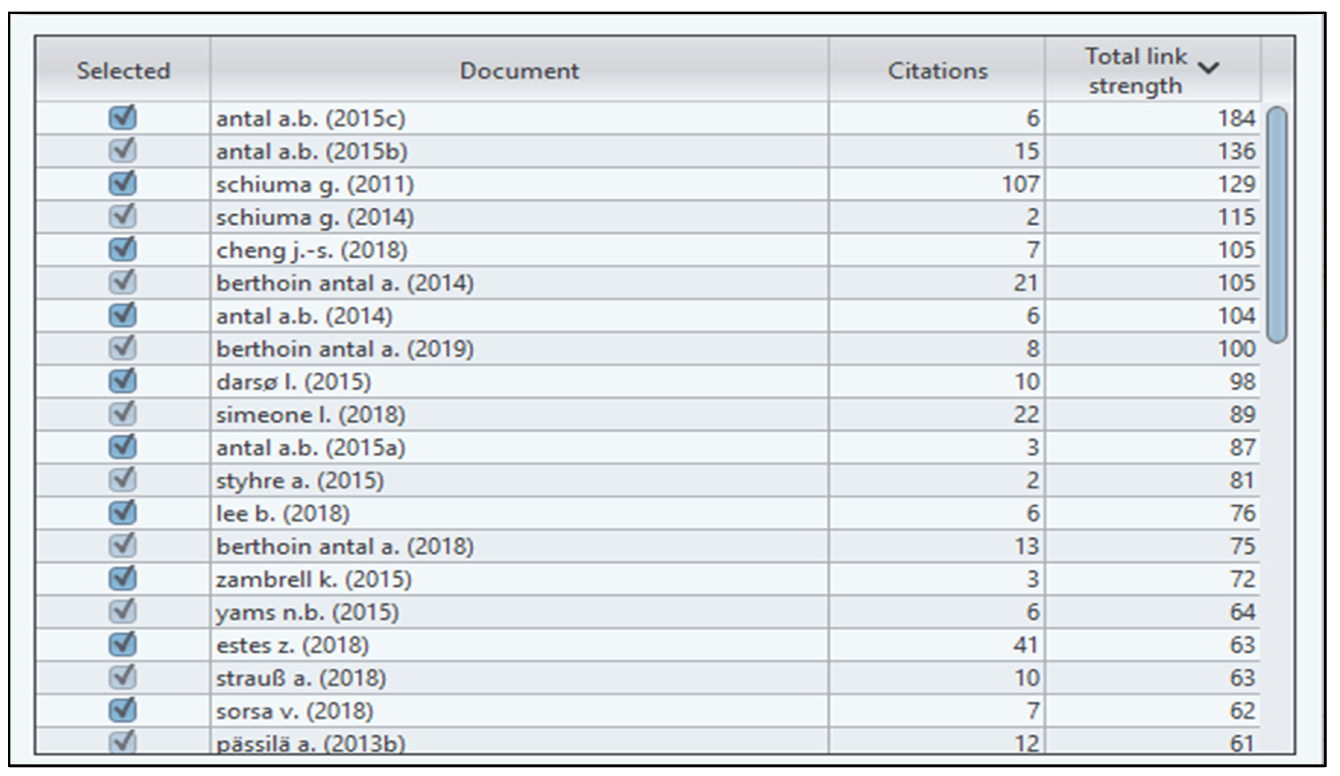The height and width of the screenshot is (776, 1340).
Task: Deselect lee b. (2018) document checkbox
Action: coord(122,513)
